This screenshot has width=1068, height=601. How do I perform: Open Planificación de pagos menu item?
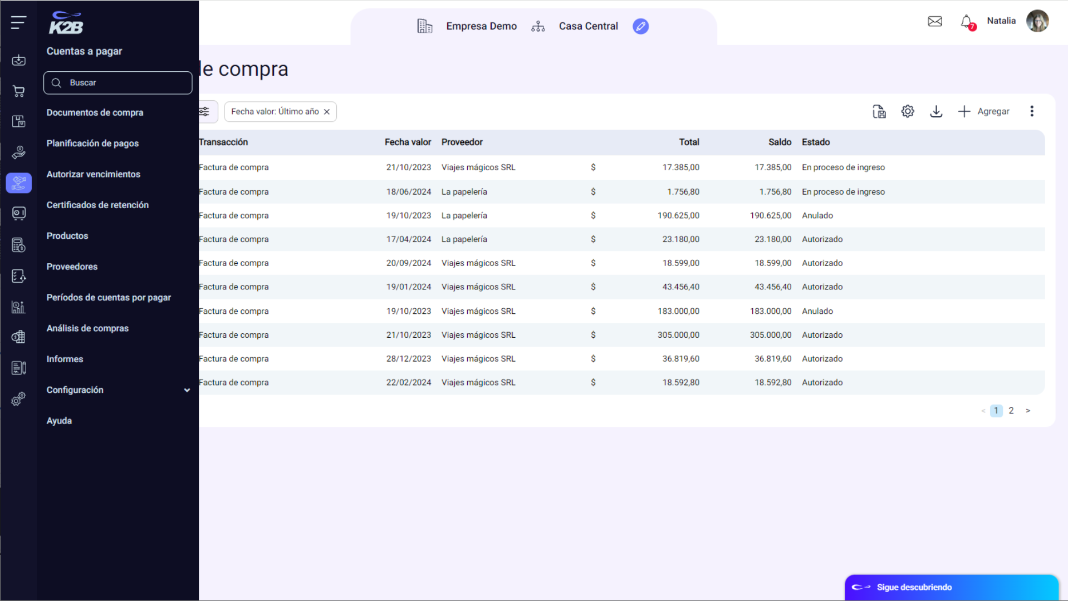coord(92,143)
